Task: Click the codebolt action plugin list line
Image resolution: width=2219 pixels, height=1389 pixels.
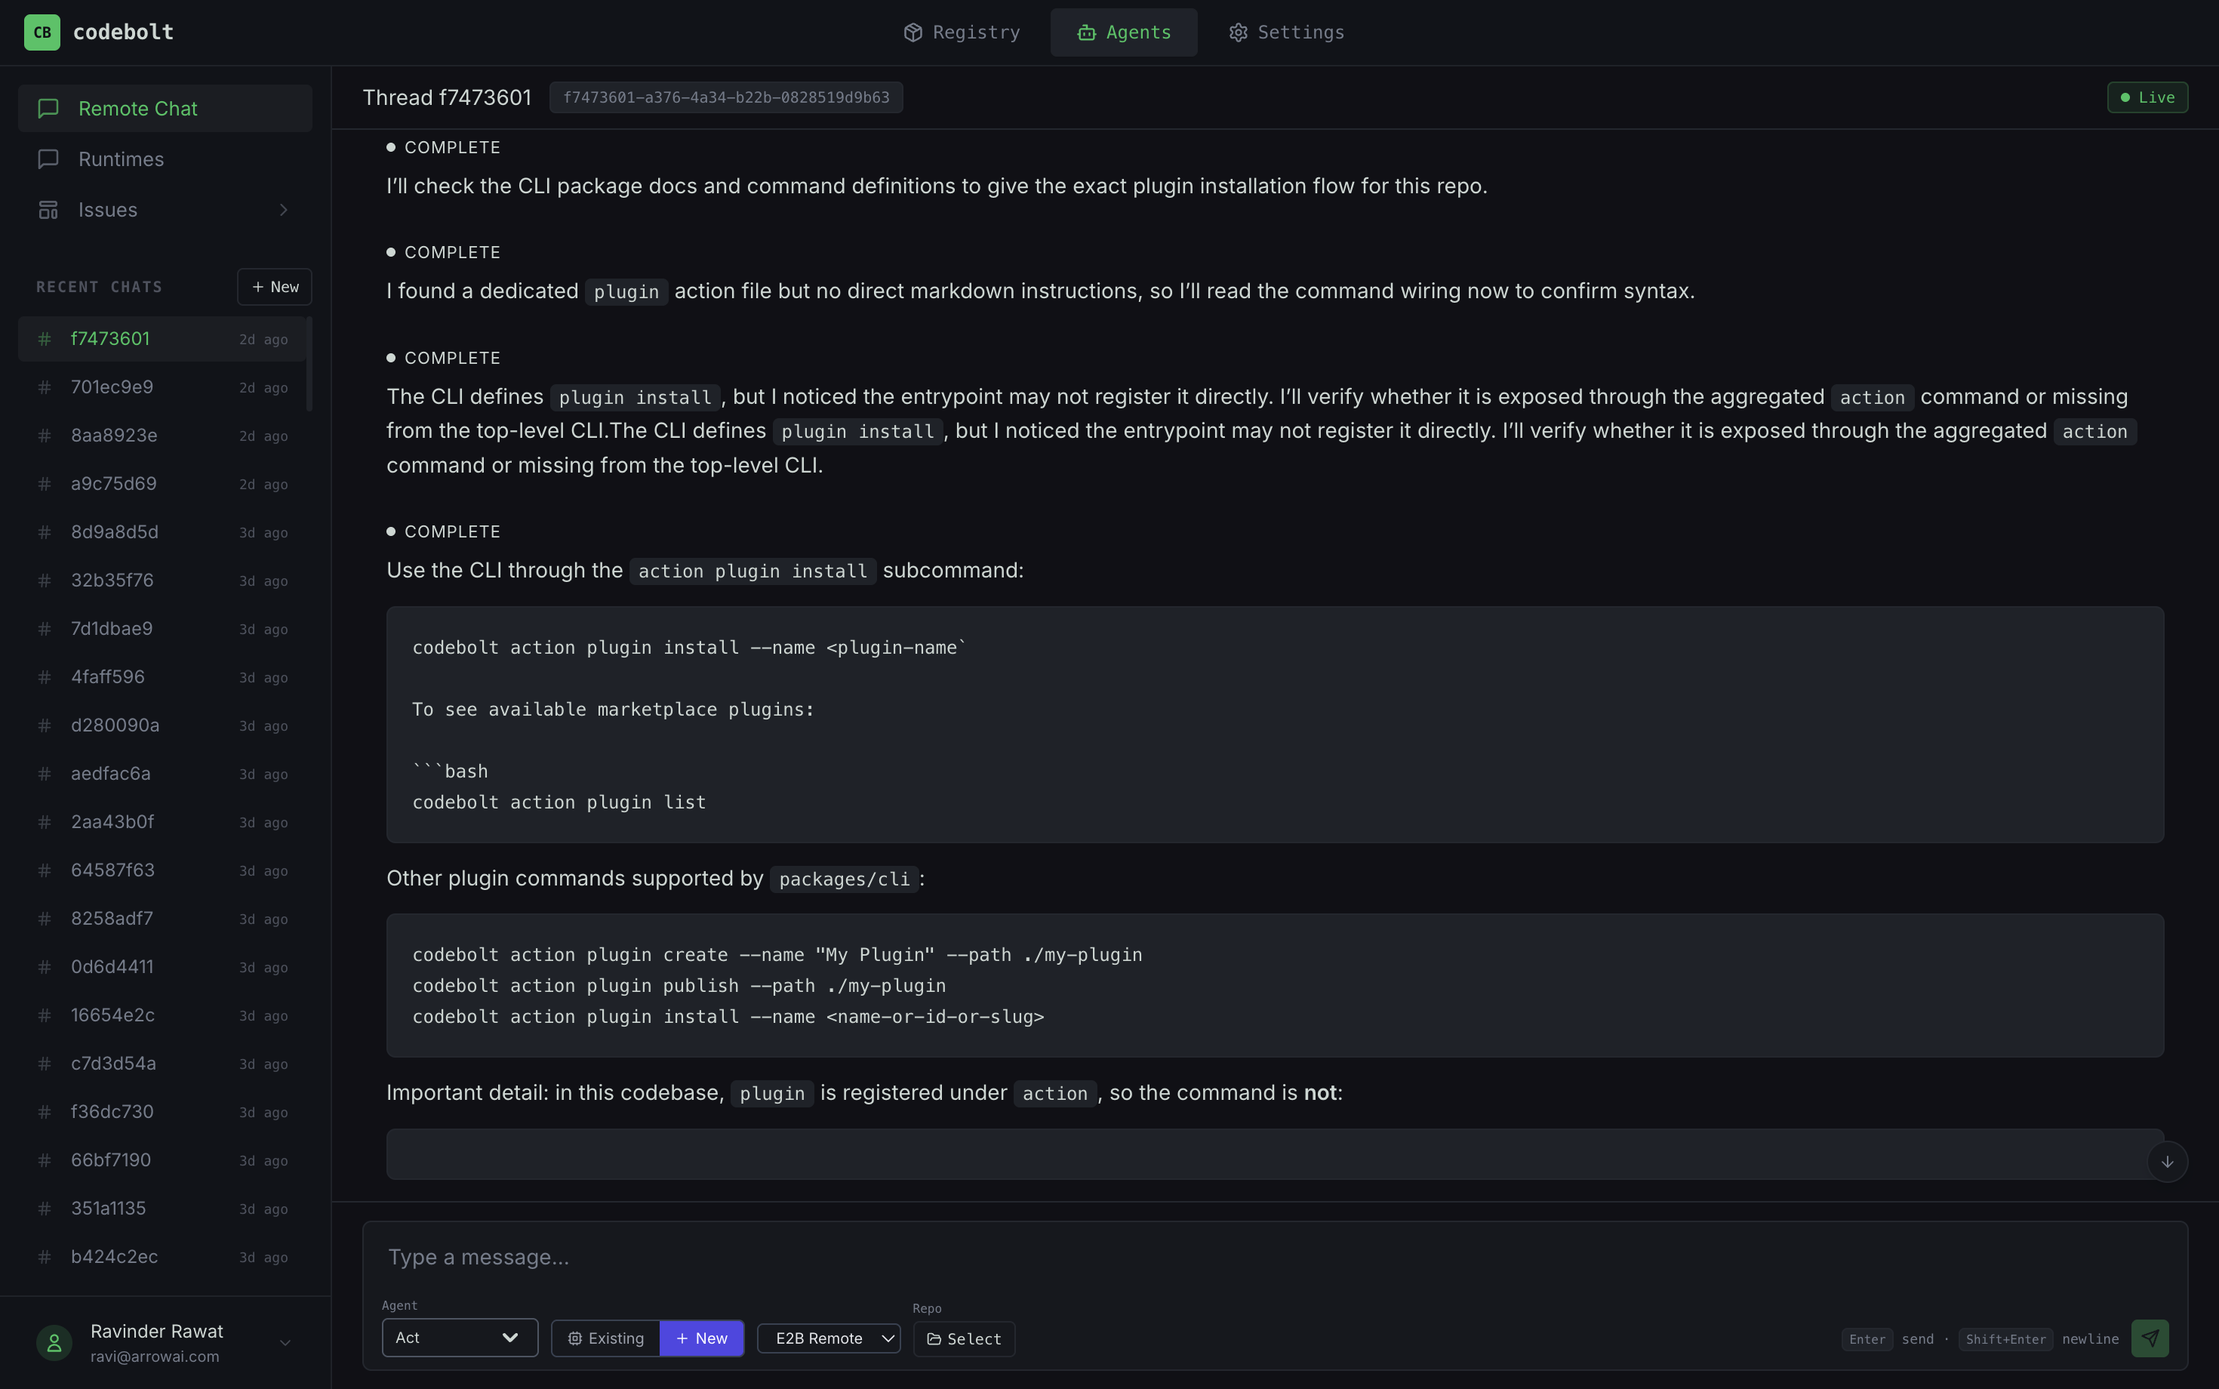Action: click(x=559, y=802)
